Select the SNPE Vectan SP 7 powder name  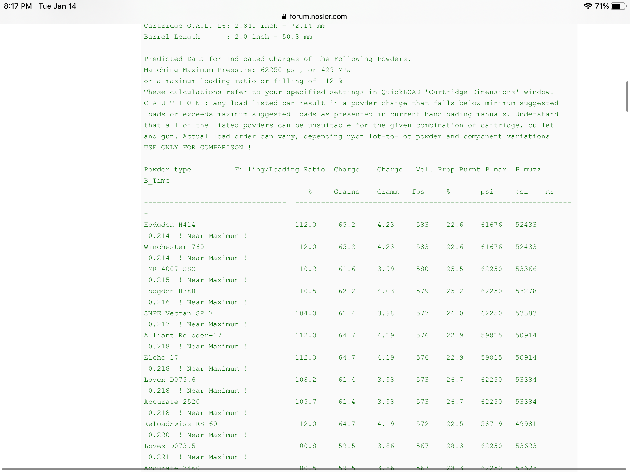tap(178, 313)
